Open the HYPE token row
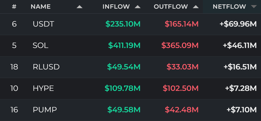This screenshot has height=121, width=261. (x=130, y=88)
